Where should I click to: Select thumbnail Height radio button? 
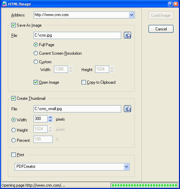(x=13, y=130)
